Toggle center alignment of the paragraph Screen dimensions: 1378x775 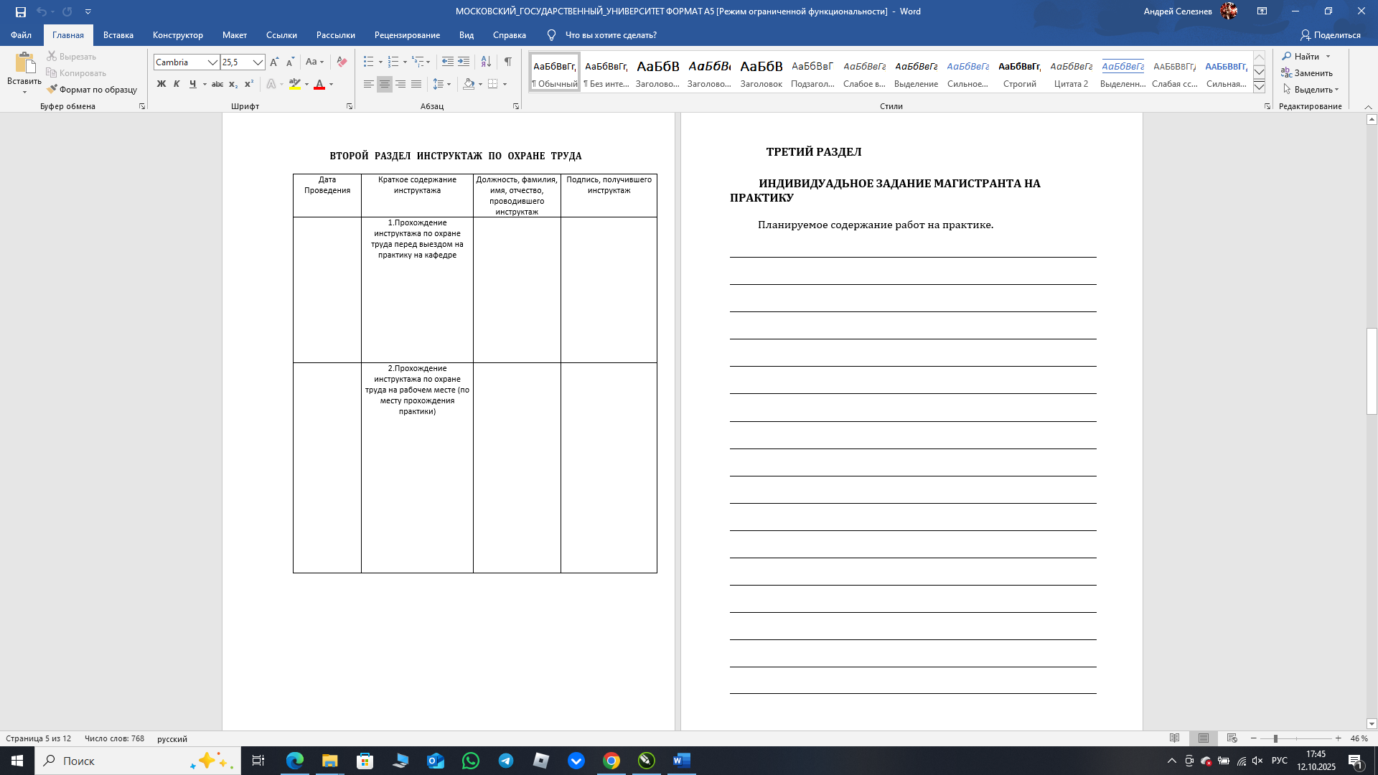click(x=385, y=85)
